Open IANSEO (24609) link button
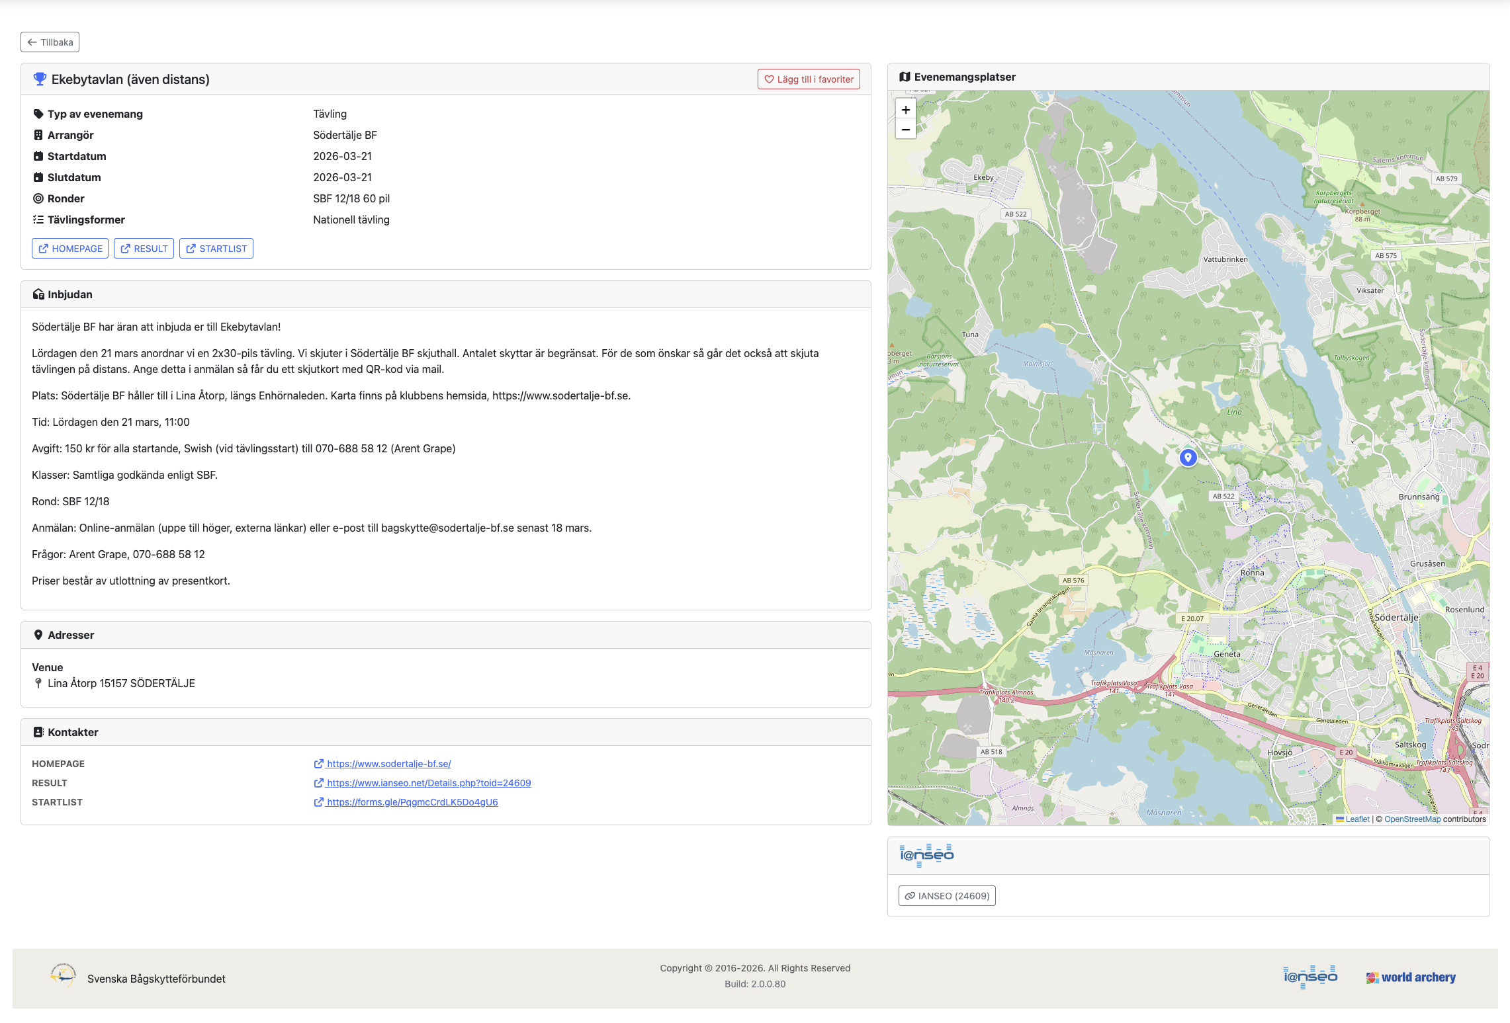The image size is (1510, 1023). pos(946,896)
